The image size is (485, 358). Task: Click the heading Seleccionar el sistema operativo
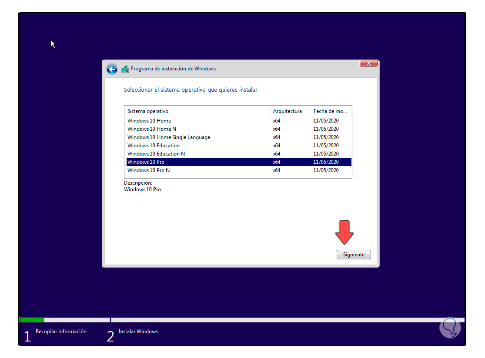pos(191,90)
